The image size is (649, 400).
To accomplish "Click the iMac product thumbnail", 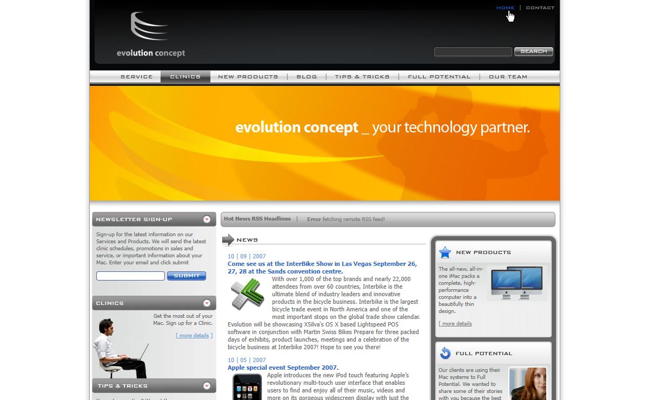I will [x=516, y=283].
